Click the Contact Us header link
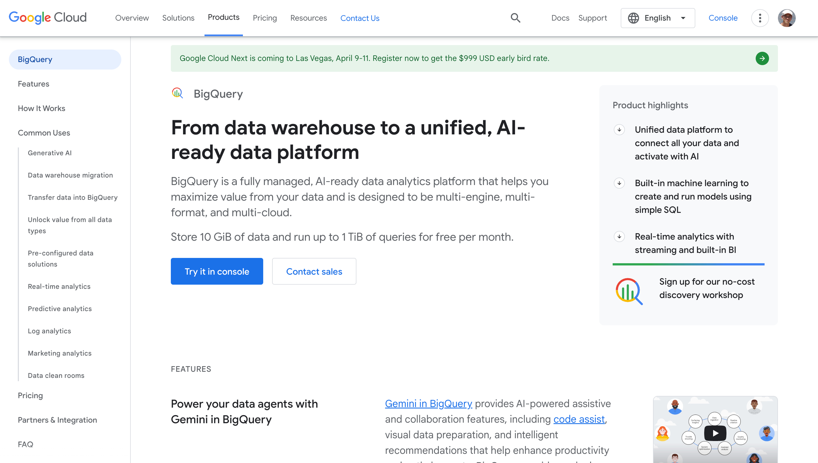The image size is (818, 463). click(x=360, y=18)
